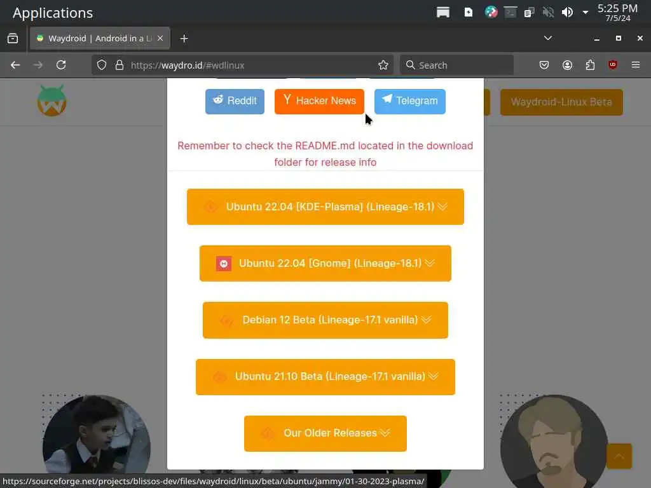The image size is (651, 488).
Task: Reload the current page
Action: [61, 65]
